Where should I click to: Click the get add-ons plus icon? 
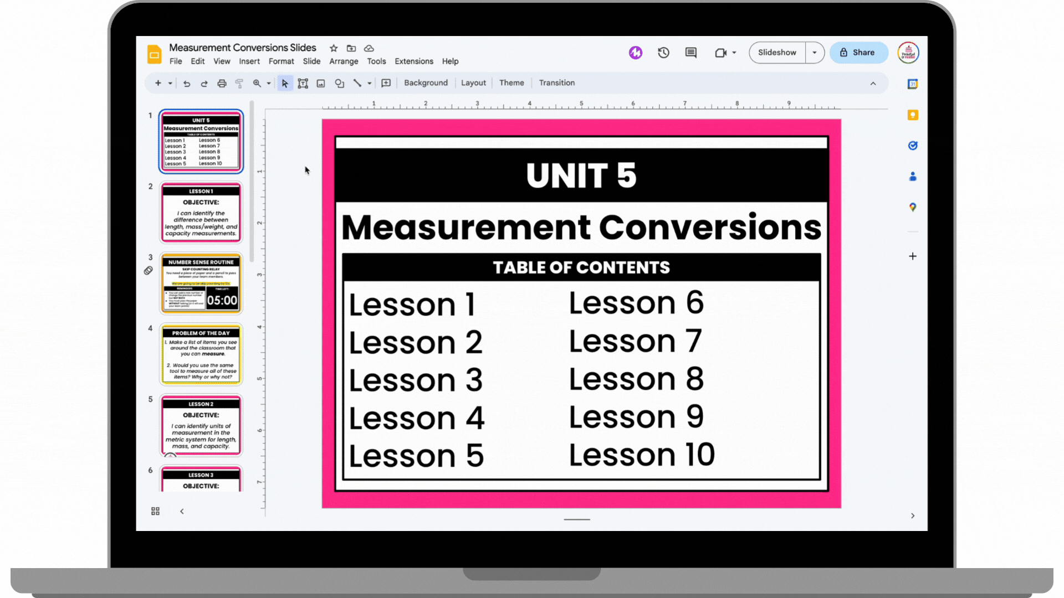pyautogui.click(x=913, y=256)
